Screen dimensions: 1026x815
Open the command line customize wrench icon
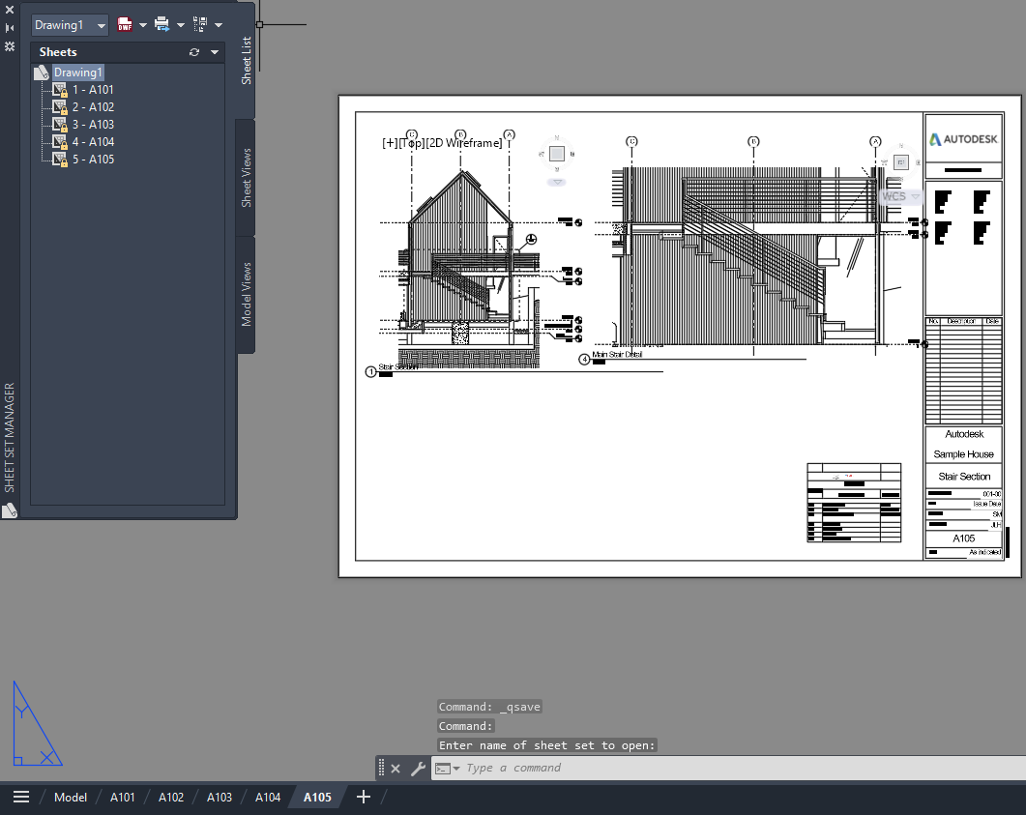(x=418, y=768)
